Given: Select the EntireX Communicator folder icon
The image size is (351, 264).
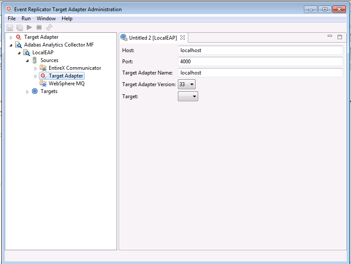Looking at the screenshot, I should (x=43, y=68).
